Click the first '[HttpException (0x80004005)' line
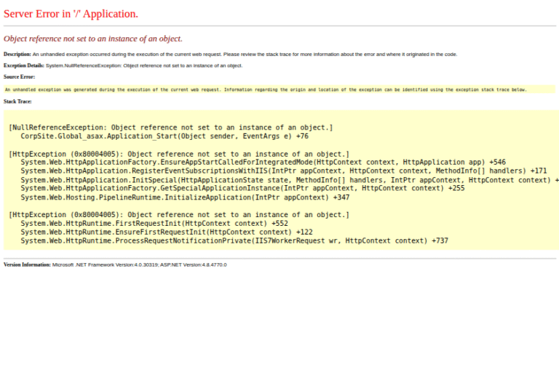 pos(179,154)
